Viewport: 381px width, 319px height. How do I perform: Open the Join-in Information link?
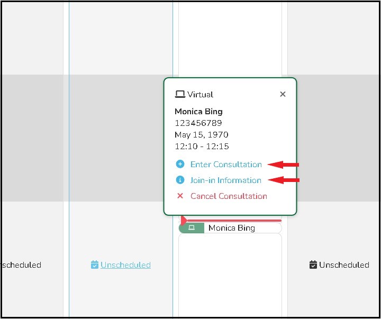(225, 180)
